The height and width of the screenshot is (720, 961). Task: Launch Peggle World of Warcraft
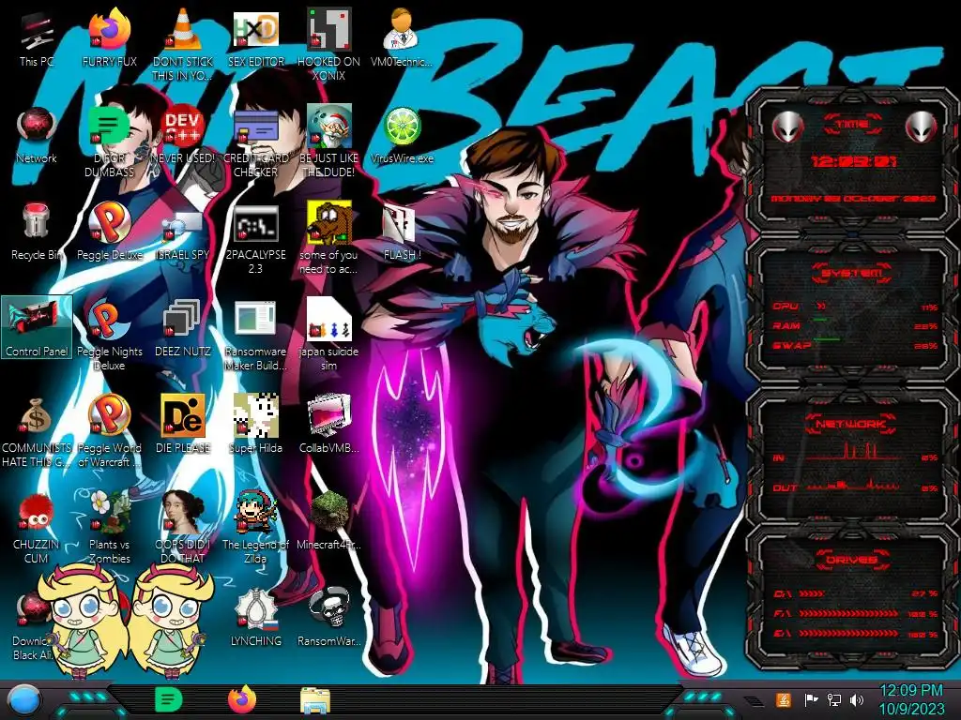coord(110,432)
